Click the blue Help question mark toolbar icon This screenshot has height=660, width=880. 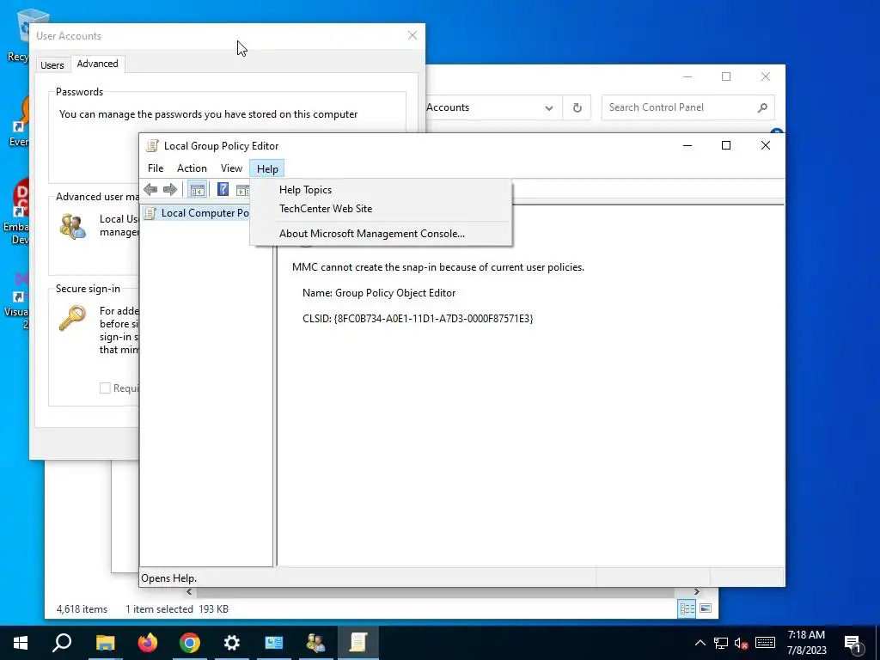(x=223, y=189)
